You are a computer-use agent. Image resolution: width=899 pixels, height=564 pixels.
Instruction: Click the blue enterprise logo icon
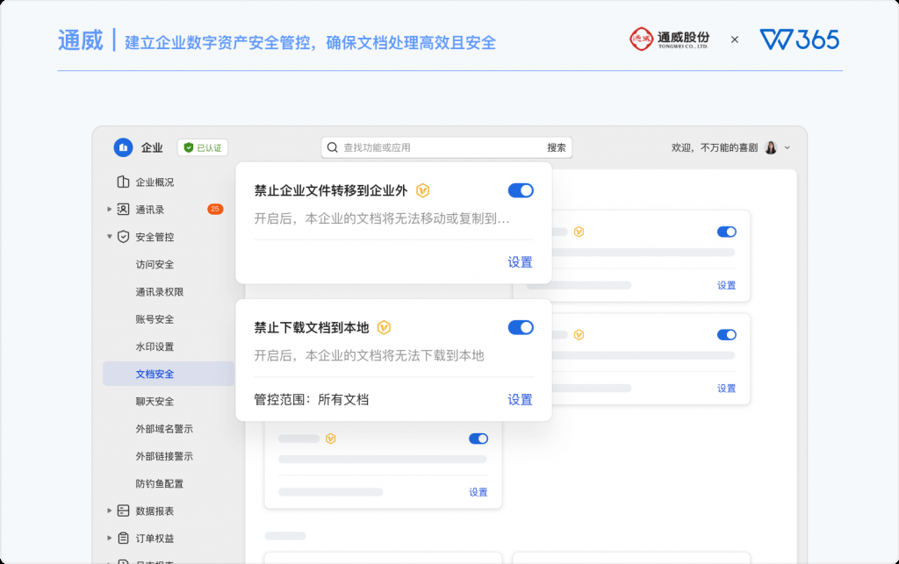coord(123,147)
